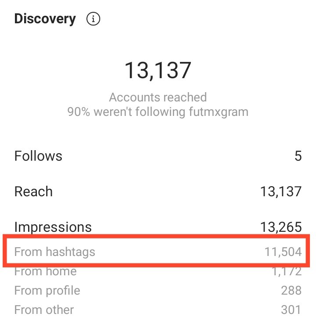Select the From profile label
The height and width of the screenshot is (335, 316).
tap(47, 291)
